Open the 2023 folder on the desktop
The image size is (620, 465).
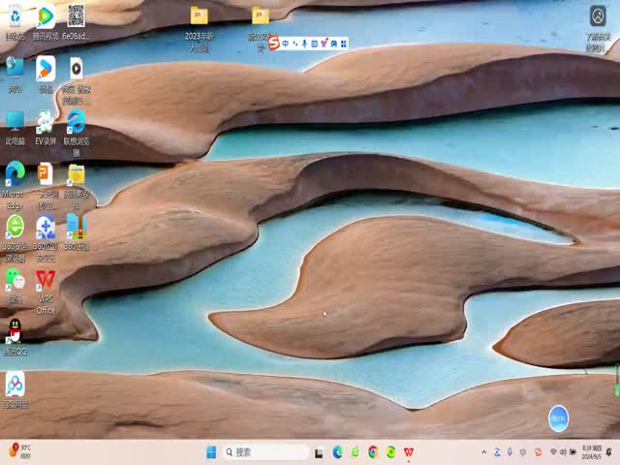coord(199,17)
